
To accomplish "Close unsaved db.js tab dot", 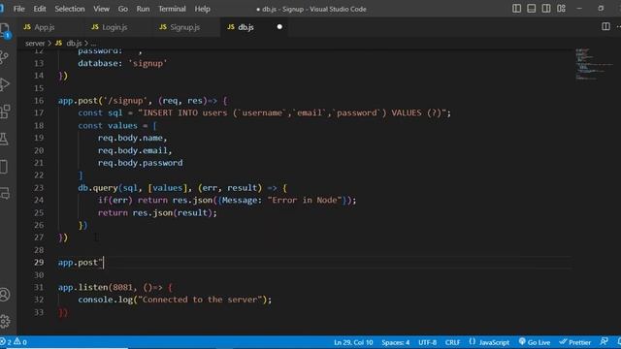I will click(x=279, y=27).
